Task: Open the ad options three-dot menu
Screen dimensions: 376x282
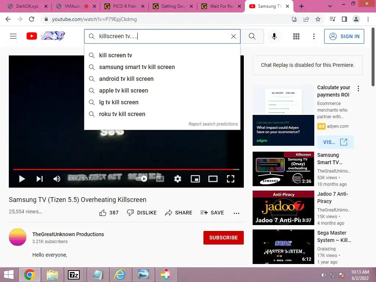Action: [358, 88]
